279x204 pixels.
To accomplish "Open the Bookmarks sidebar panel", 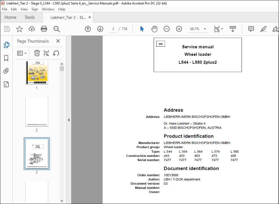I will (6, 58).
